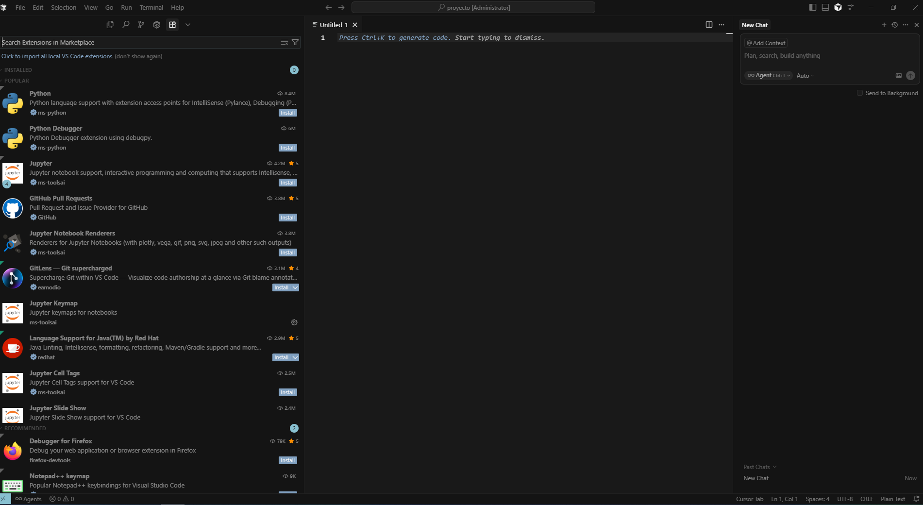The image size is (923, 505).
Task: Collapse the Past Chats list
Action: pyautogui.click(x=760, y=467)
